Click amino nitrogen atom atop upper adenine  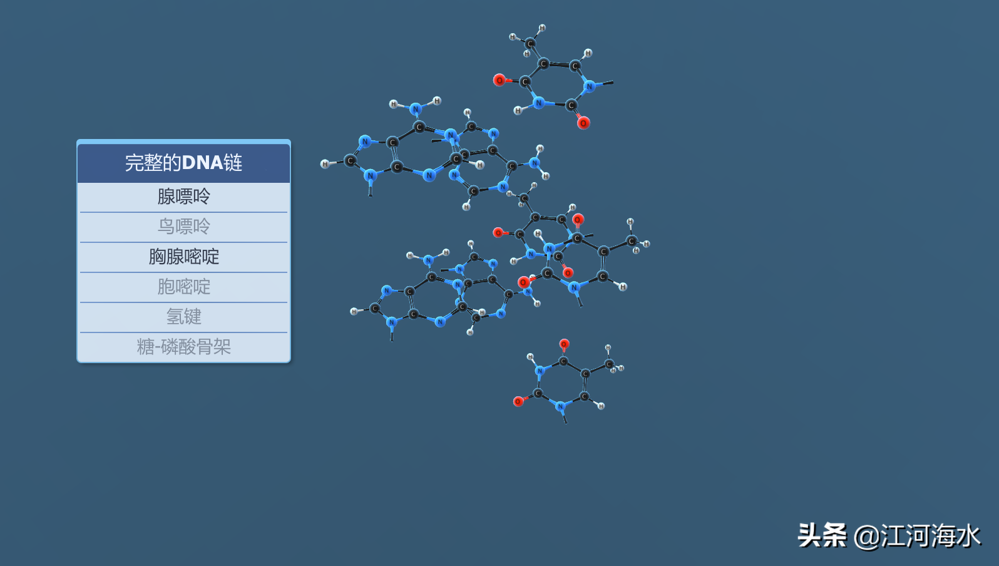pyautogui.click(x=416, y=110)
